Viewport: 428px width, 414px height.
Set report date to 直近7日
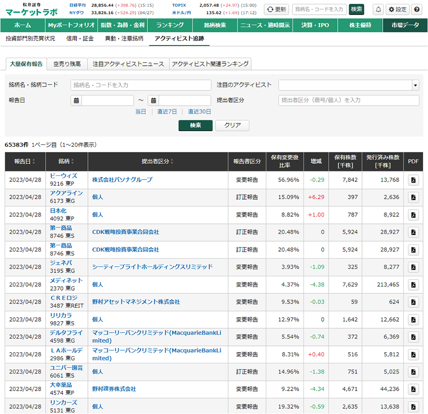[167, 111]
